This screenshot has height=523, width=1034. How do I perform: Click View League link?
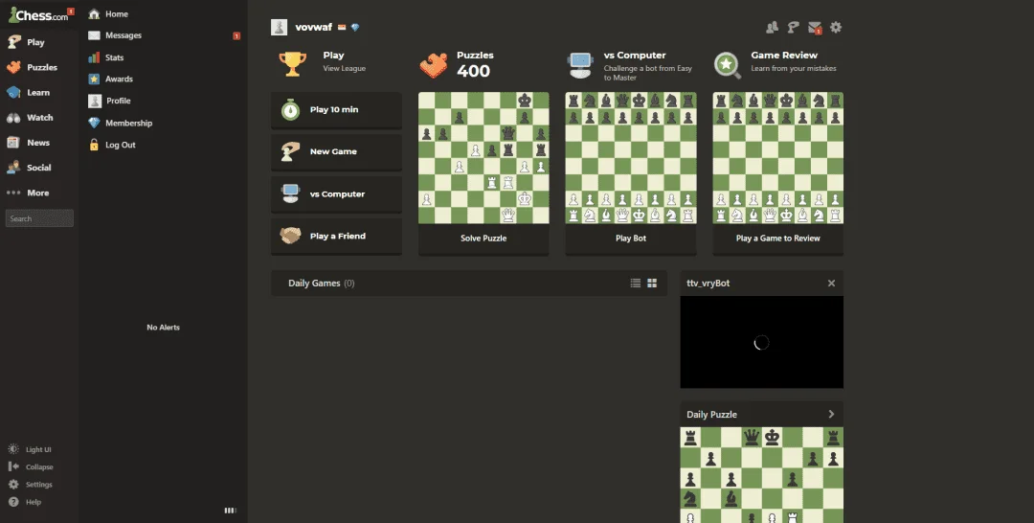point(345,69)
